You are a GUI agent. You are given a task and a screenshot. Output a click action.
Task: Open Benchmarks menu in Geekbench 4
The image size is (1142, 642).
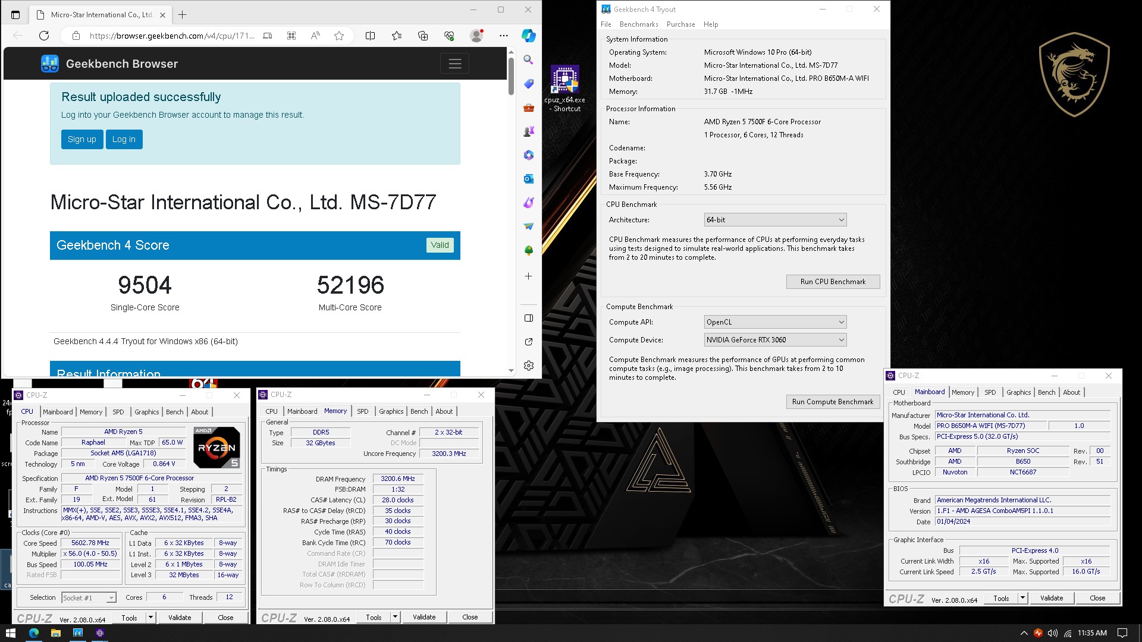click(638, 24)
